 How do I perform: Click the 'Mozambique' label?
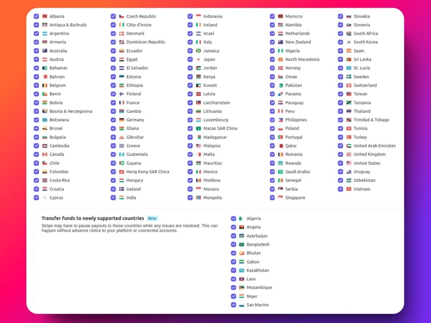click(259, 287)
